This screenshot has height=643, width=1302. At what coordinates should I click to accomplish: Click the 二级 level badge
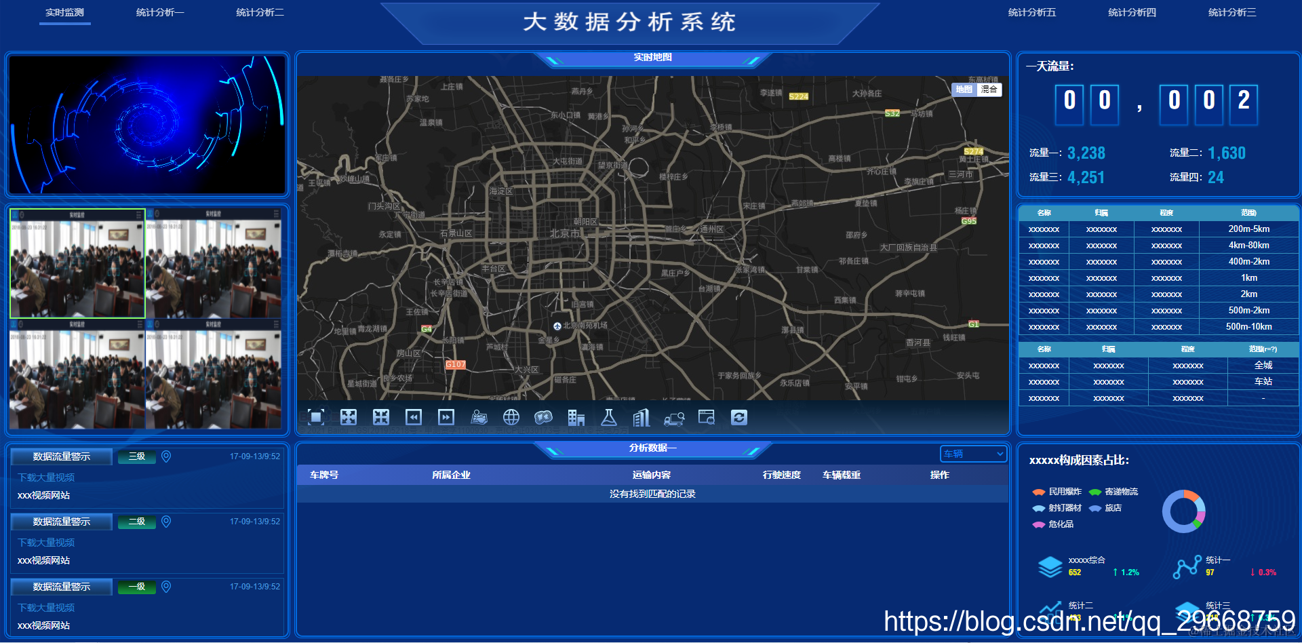coord(137,522)
